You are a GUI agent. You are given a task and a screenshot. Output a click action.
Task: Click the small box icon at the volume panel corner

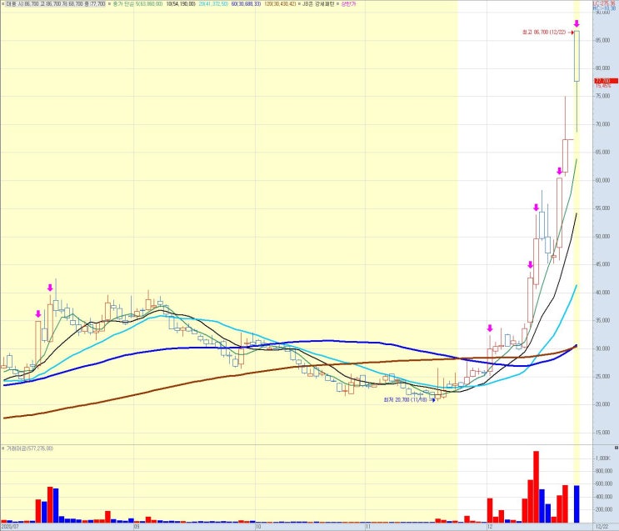(617, 448)
